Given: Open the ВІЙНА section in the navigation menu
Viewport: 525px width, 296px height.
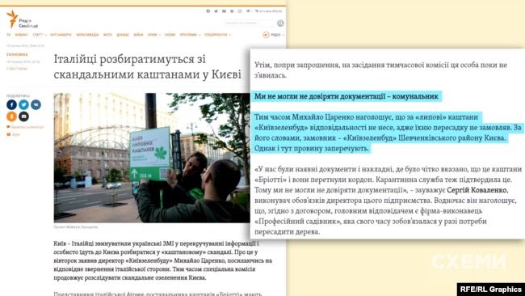Looking at the screenshot, I should (138, 35).
